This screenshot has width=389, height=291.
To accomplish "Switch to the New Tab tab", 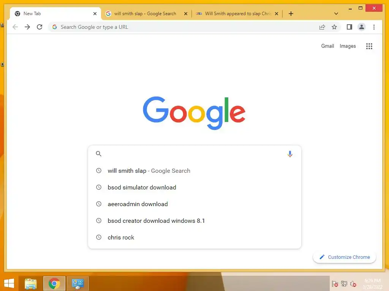I will (55, 14).
